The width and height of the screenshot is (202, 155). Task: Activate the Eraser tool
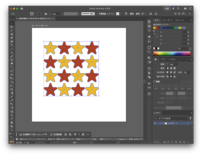coord(12,64)
